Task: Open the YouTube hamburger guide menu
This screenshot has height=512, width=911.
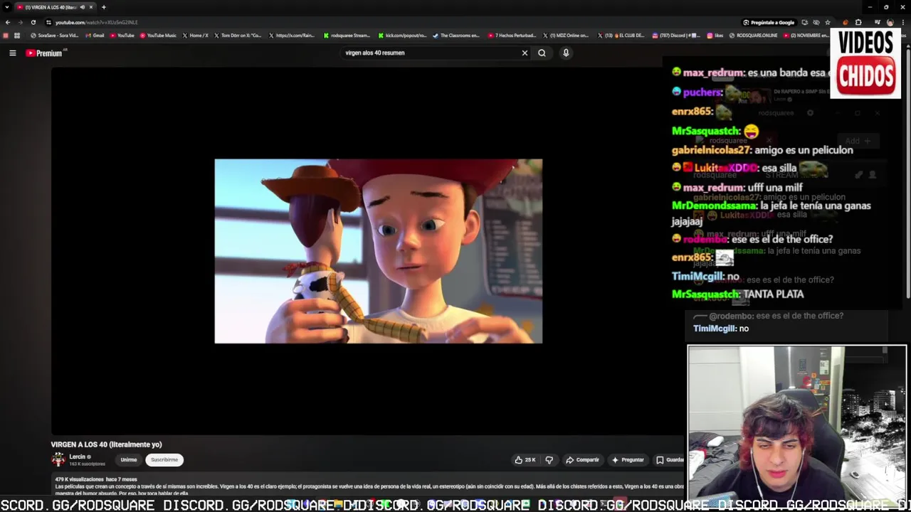Action: pos(13,53)
